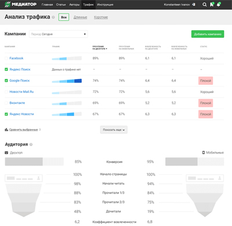This screenshot has height=226, width=232.
Task: Tick the Вконтакте campaign checkbox
Action: pyautogui.click(x=6, y=103)
